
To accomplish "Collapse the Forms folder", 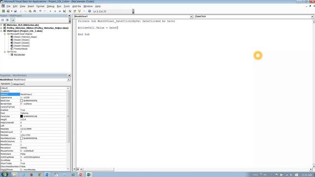I will (5, 52).
